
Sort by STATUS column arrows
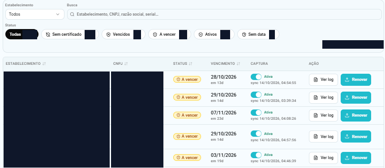click(x=191, y=64)
